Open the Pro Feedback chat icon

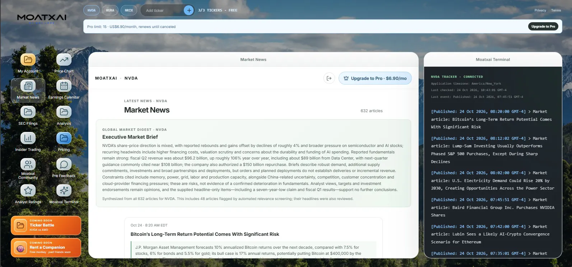pyautogui.click(x=64, y=165)
